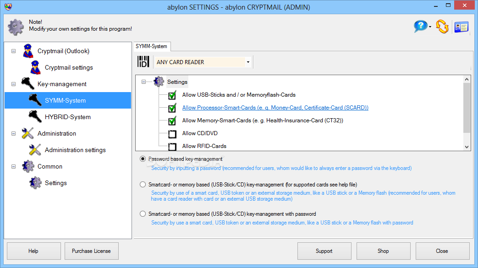
Task: Click the gear icon beside sidebar Settings
Action: [x=35, y=183]
